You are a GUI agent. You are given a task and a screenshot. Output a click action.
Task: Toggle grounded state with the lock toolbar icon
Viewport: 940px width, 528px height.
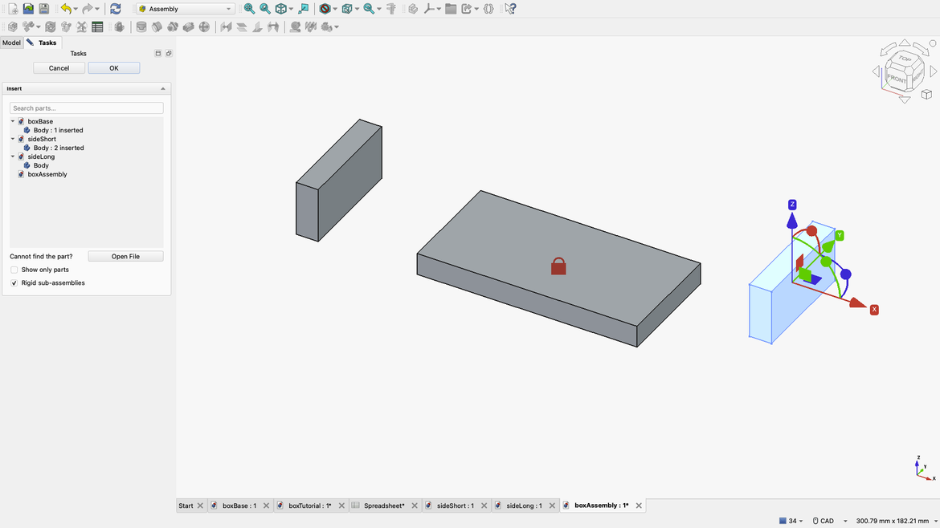coord(119,26)
